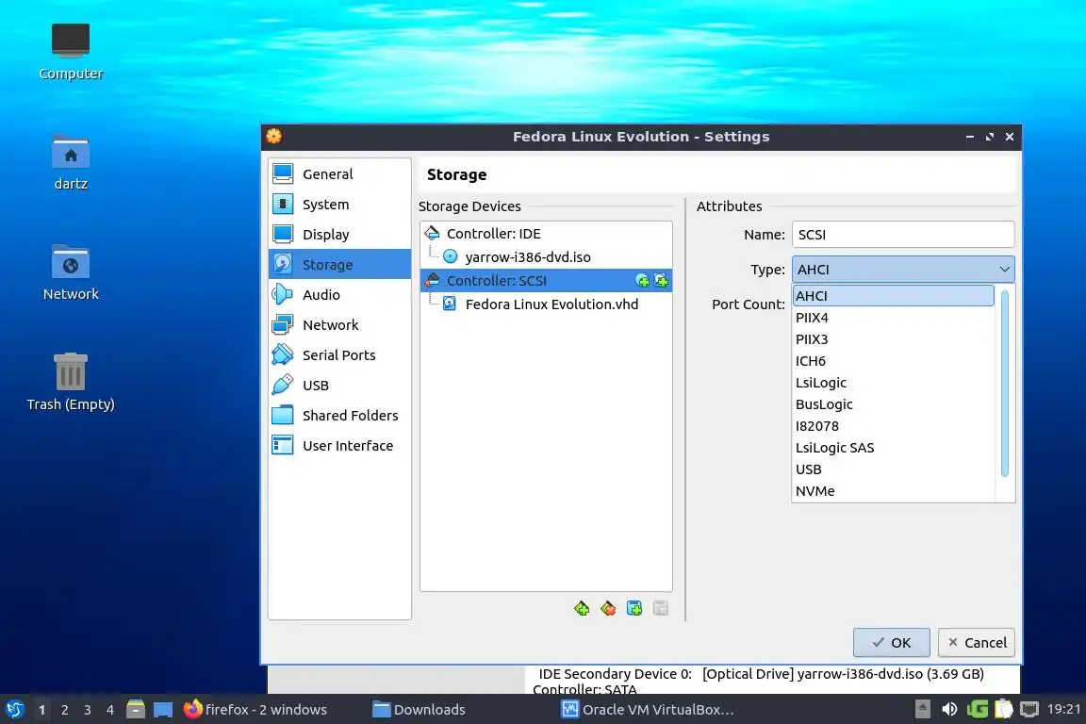This screenshot has width=1086, height=724.
Task: Open the System settings page
Action: (339, 205)
